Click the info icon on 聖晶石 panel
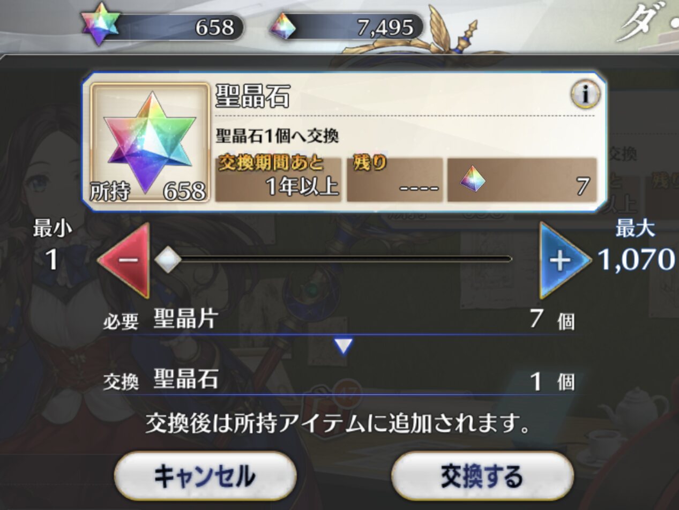Image resolution: width=679 pixels, height=510 pixels. [585, 95]
